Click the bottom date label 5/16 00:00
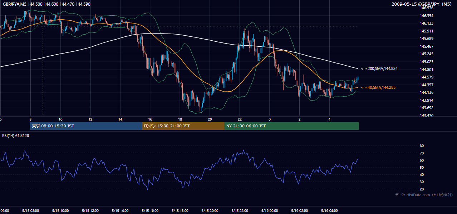The height and width of the screenshot is (214, 457). point(270,210)
